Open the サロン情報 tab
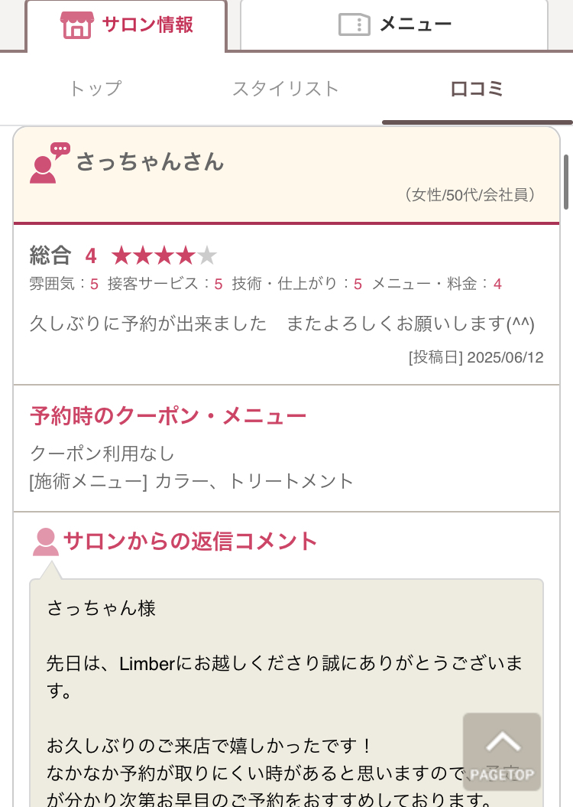 [127, 24]
